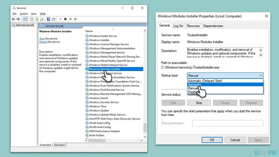This screenshot has height=157, width=279.
Task: Click the Action pane toolbar icon
Action: 54,19
